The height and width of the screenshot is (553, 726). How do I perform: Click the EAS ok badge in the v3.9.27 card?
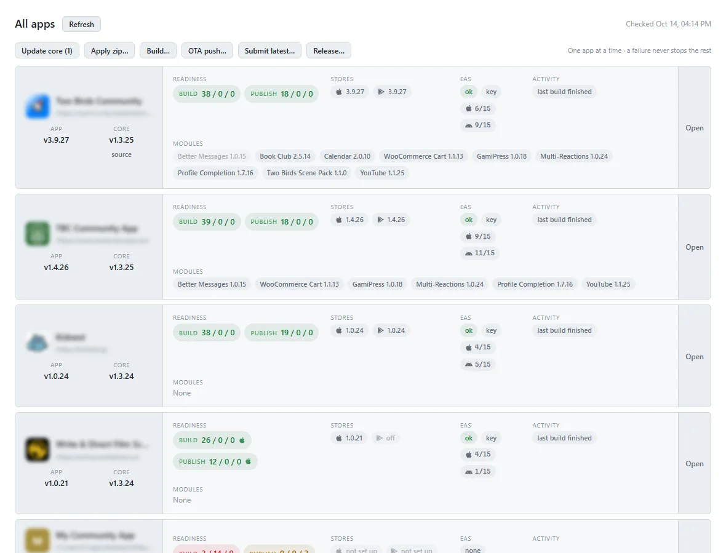click(x=469, y=92)
